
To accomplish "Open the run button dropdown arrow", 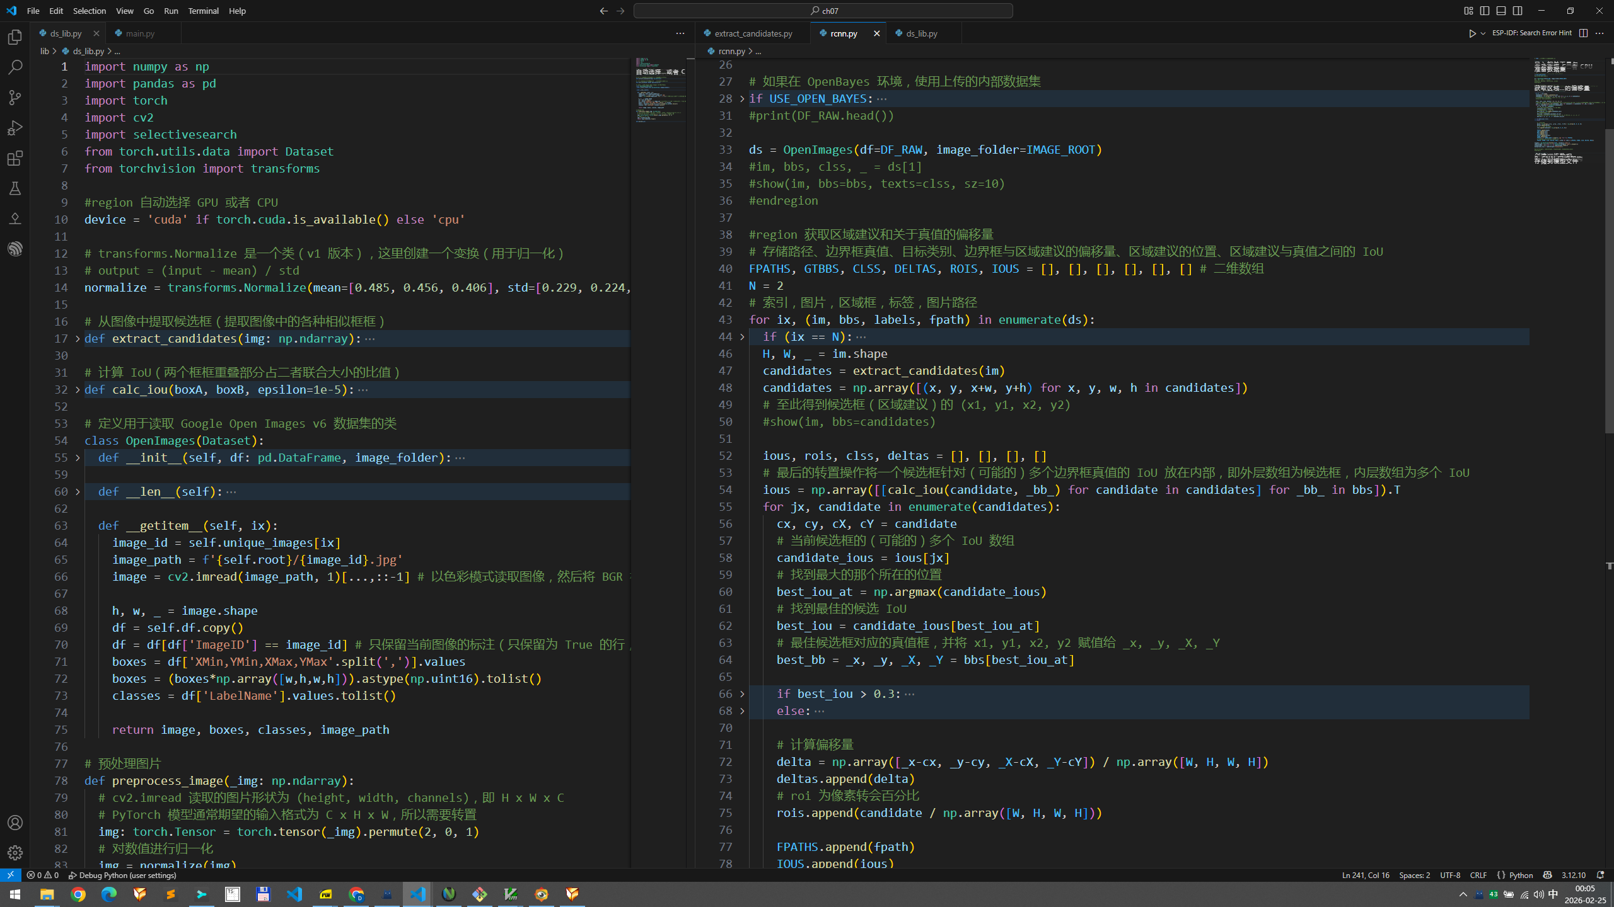I will [1483, 33].
